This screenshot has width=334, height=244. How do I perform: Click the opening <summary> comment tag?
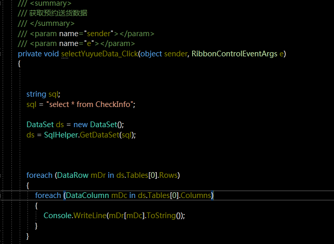pos(51,4)
